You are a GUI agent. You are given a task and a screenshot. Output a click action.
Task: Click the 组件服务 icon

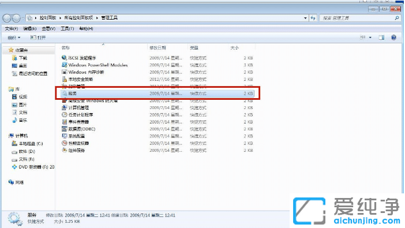64,150
